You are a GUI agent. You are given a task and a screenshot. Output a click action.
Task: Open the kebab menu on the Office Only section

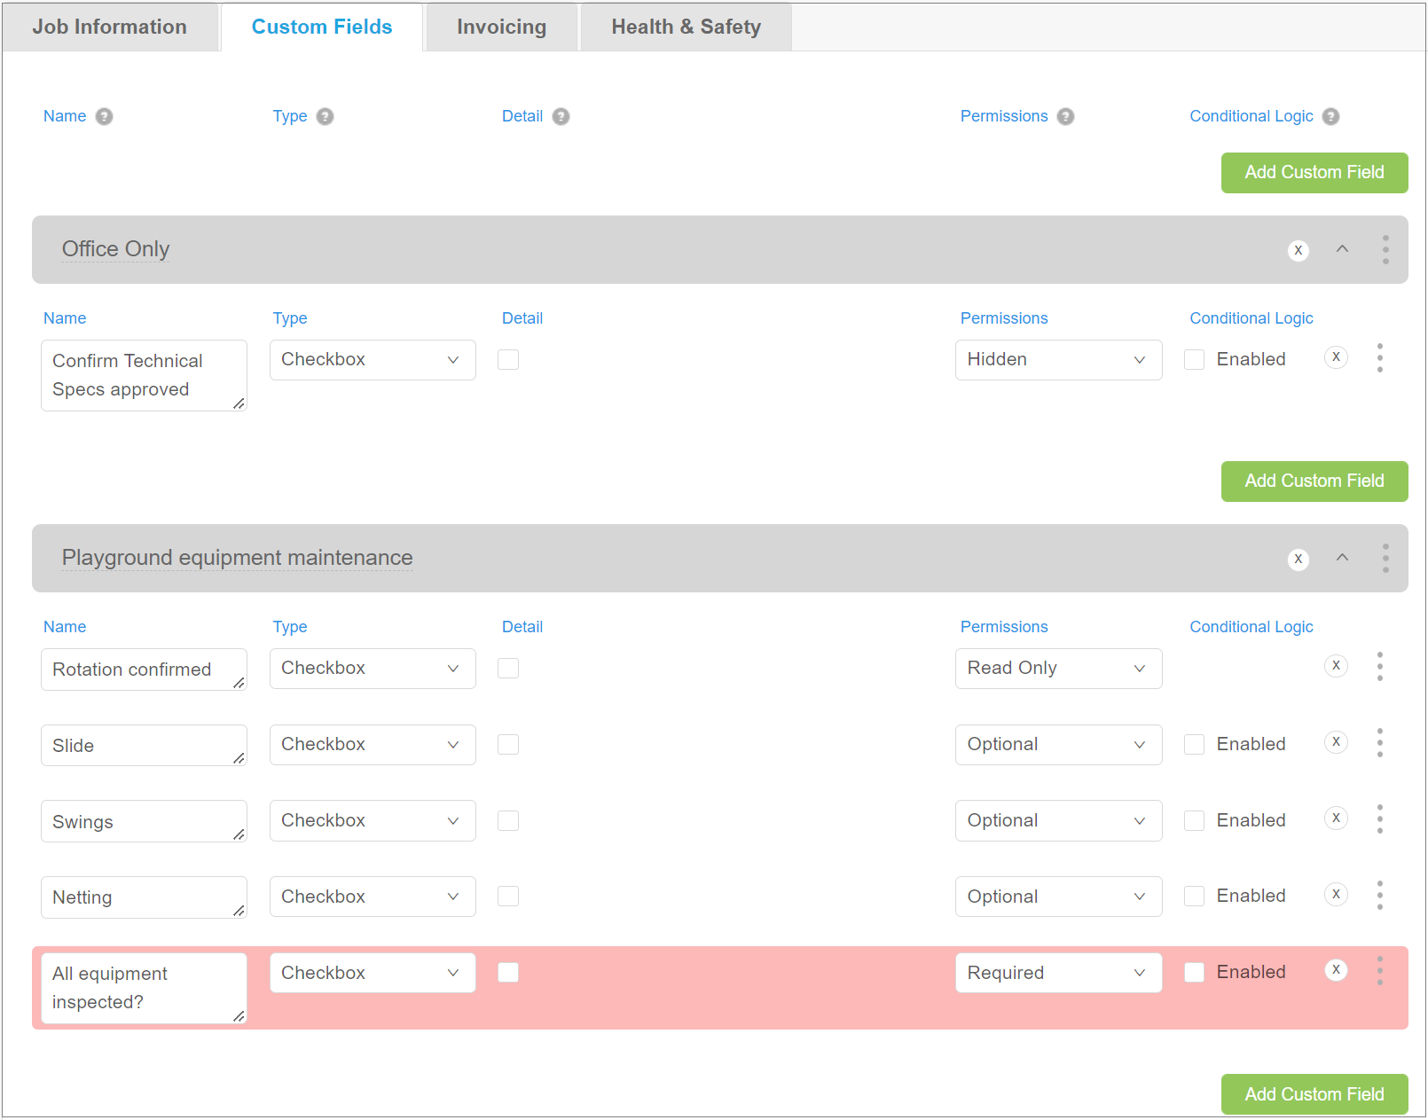pyautogui.click(x=1385, y=249)
